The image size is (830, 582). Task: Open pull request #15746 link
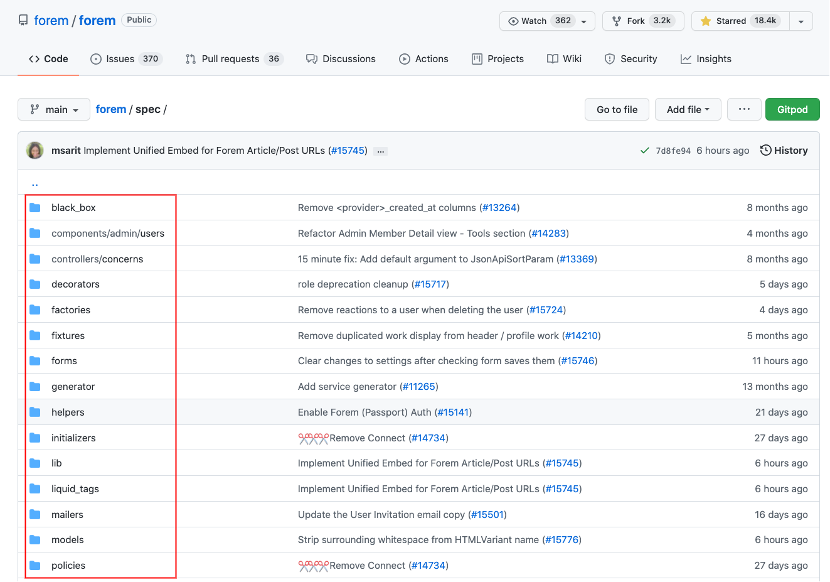click(x=578, y=361)
